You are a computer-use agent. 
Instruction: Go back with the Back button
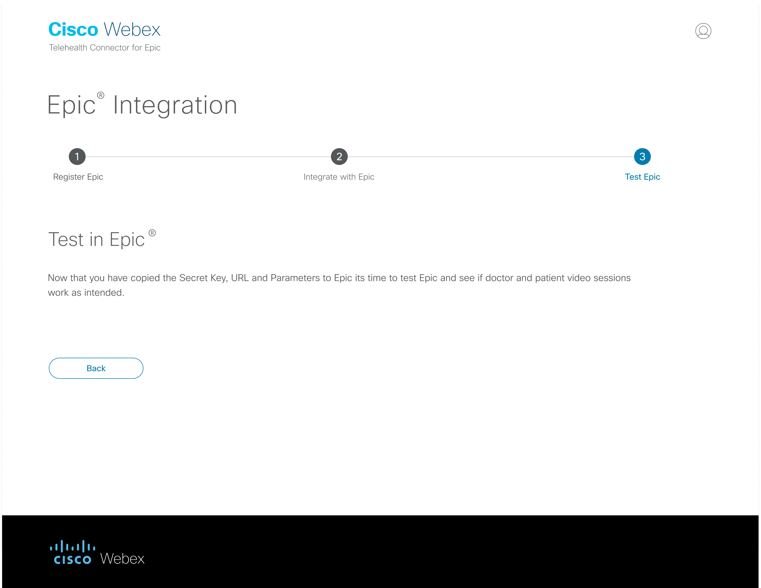coord(96,368)
